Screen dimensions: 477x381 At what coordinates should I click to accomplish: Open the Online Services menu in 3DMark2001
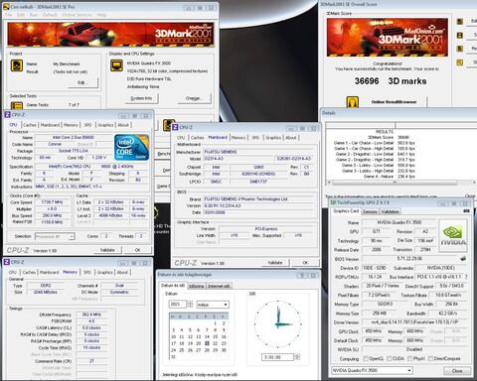(78, 15)
